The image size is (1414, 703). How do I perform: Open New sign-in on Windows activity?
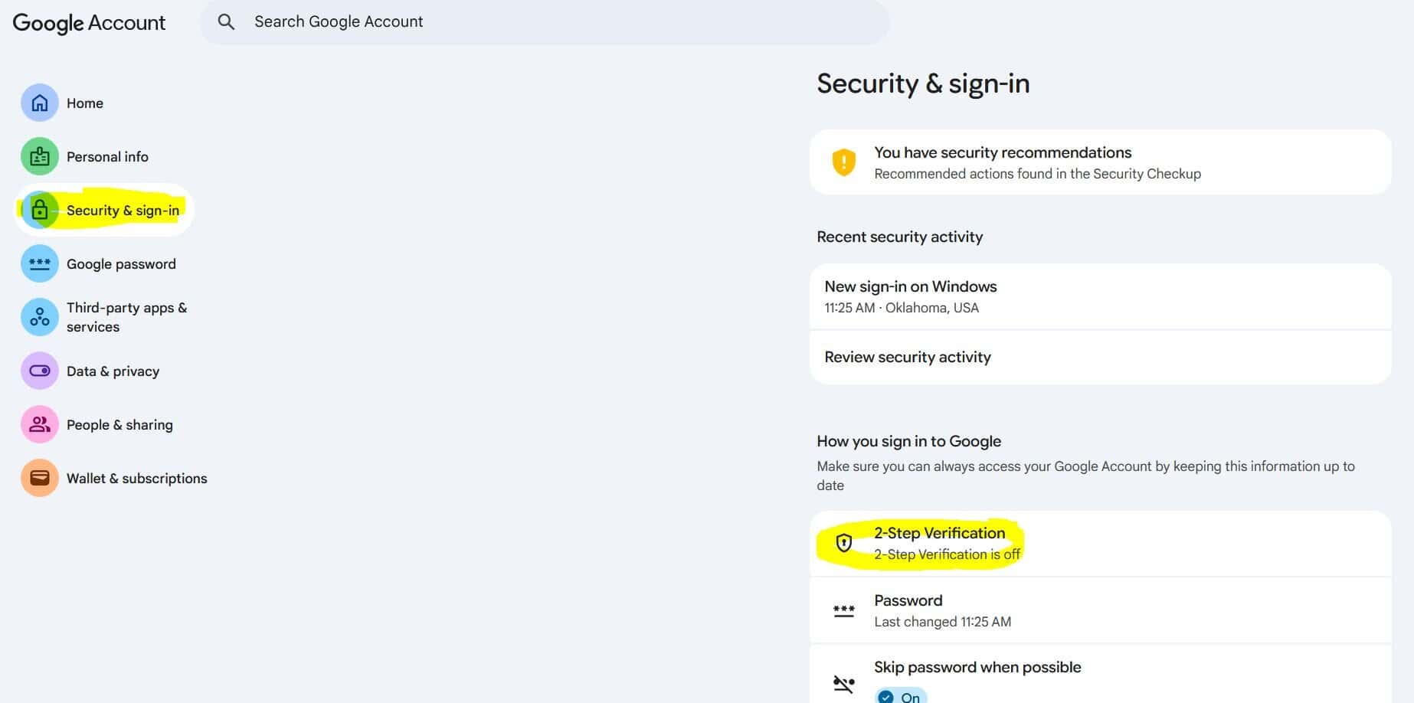click(x=911, y=296)
